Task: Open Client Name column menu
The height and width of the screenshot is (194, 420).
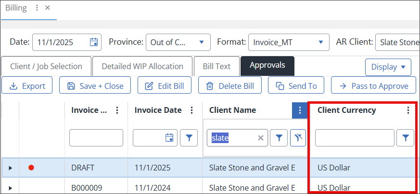Action: [x=299, y=110]
